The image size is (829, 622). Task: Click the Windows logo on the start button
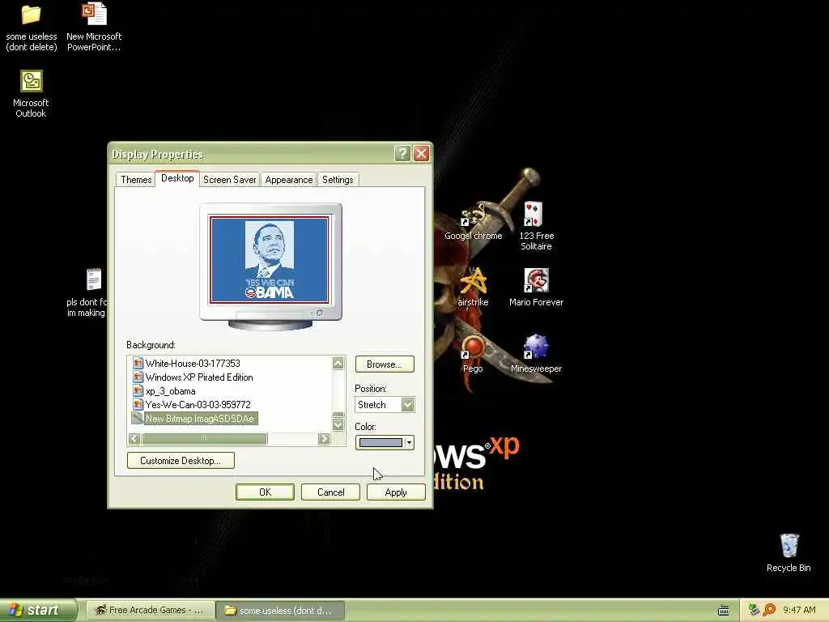coord(15,610)
